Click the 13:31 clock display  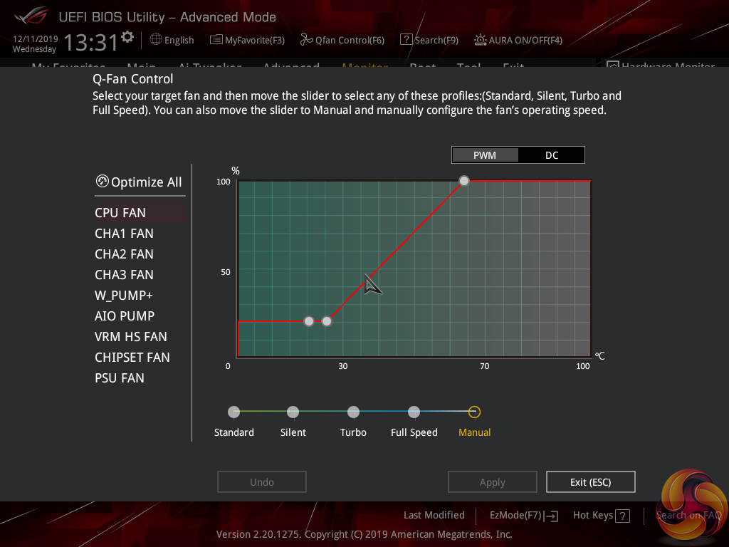click(x=90, y=42)
